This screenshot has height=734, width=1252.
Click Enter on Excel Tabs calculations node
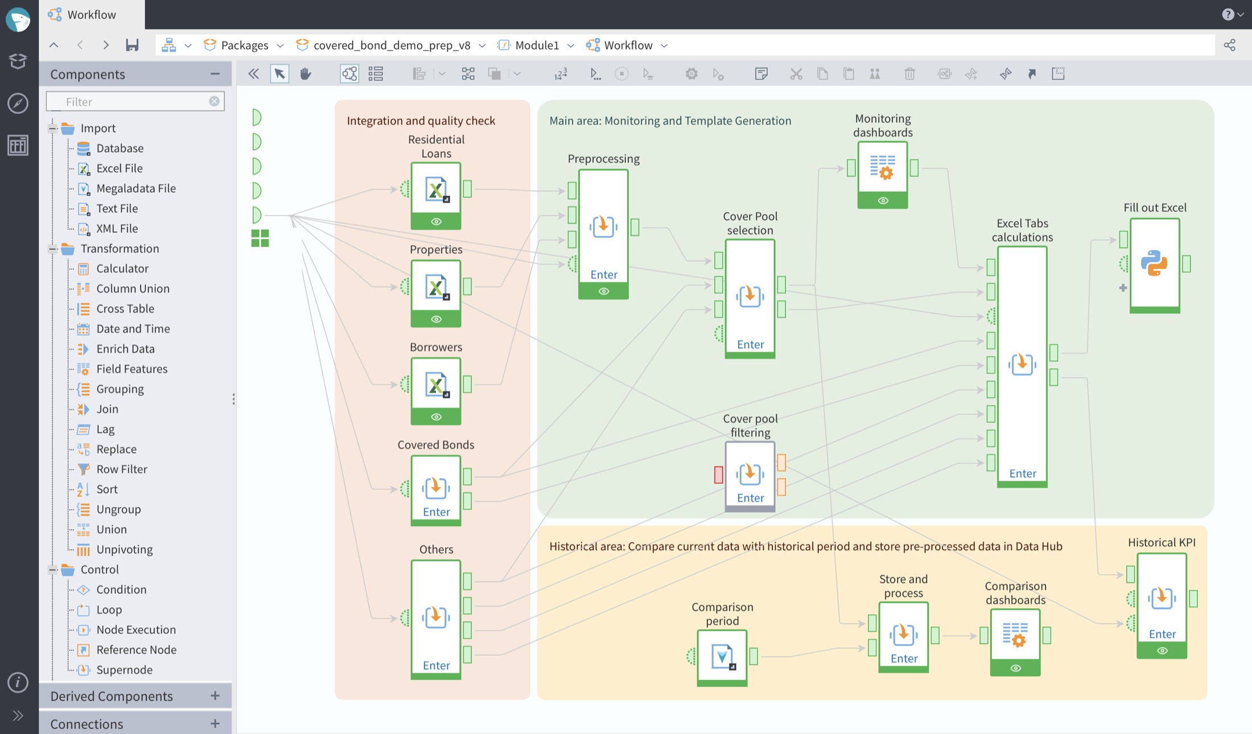pos(1022,474)
